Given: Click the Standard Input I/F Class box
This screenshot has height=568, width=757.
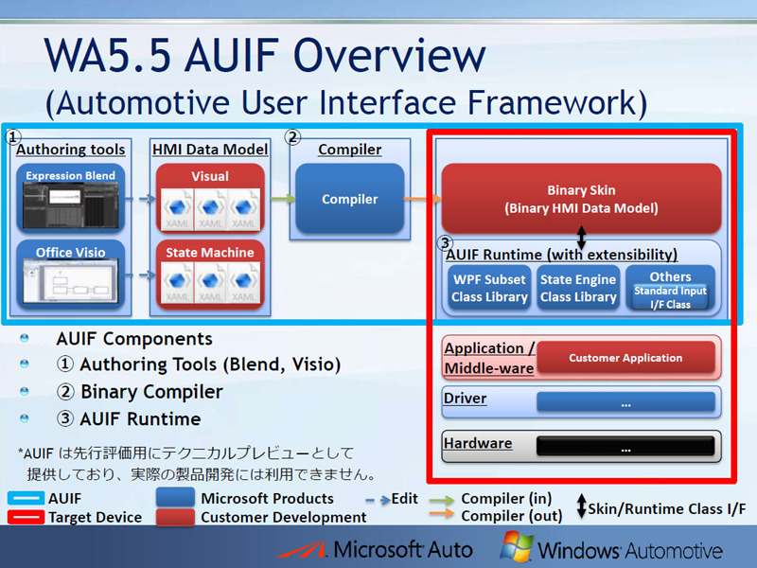Looking at the screenshot, I should pos(670,297).
